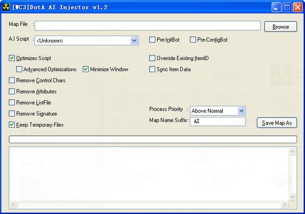Uncheck Keep Temporary Files
Image resolution: width=305 pixels, height=214 pixels.
point(12,125)
